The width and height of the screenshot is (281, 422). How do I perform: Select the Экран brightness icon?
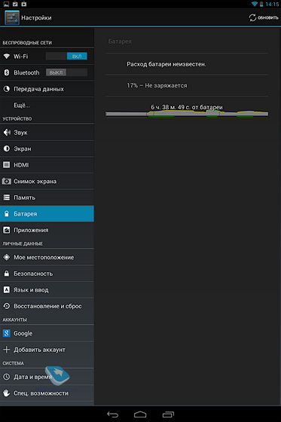click(7, 148)
